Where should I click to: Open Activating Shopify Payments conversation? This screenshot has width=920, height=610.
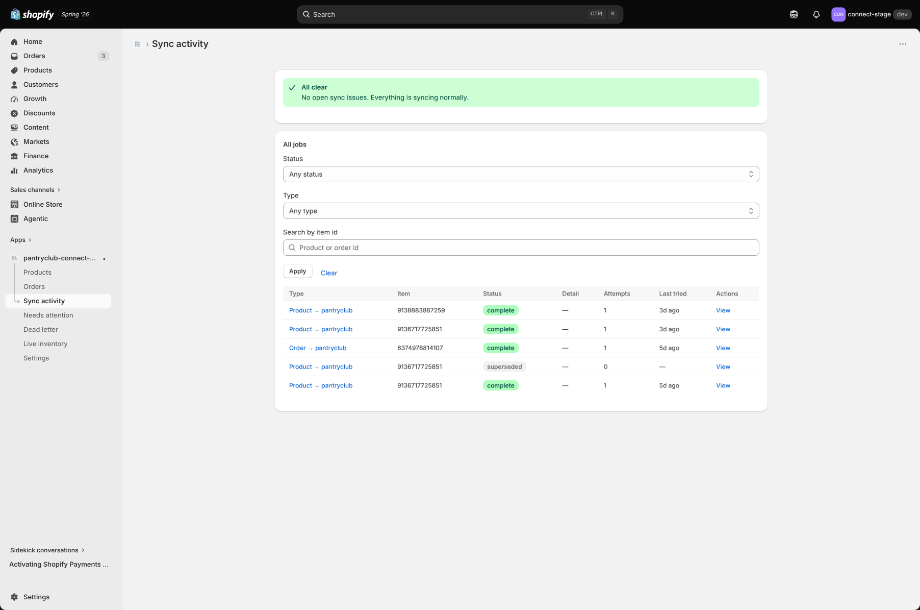pyautogui.click(x=59, y=565)
